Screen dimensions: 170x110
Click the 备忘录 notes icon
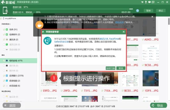click(x=7, y=97)
